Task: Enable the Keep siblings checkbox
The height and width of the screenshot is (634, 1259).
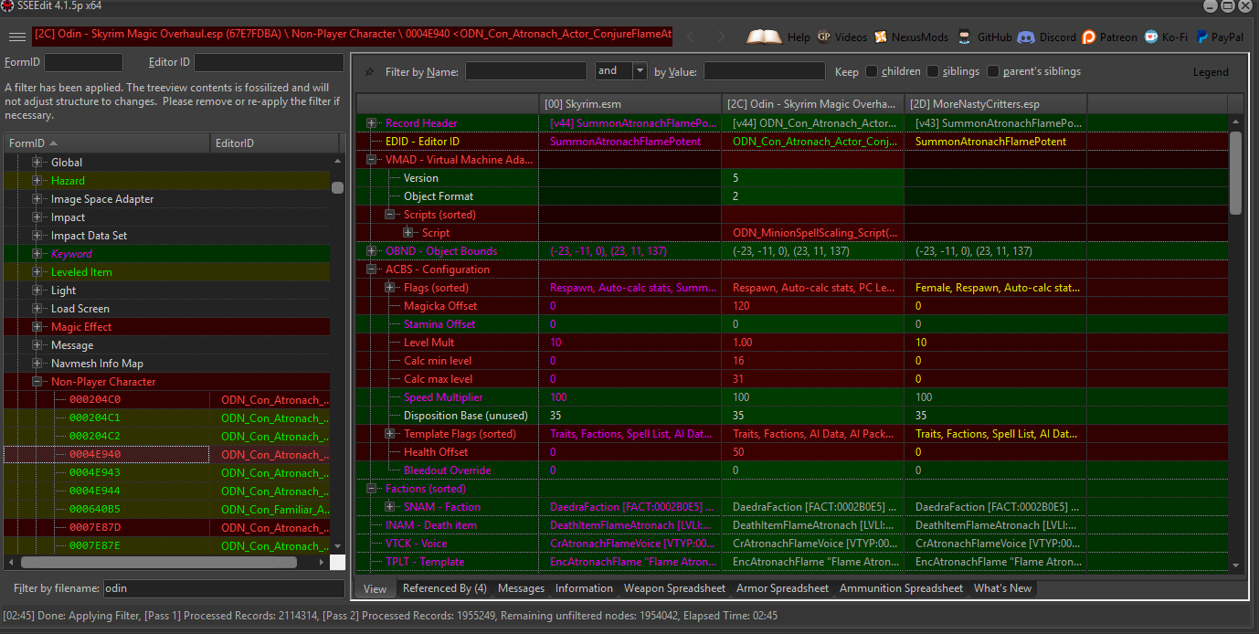Action: pos(933,71)
